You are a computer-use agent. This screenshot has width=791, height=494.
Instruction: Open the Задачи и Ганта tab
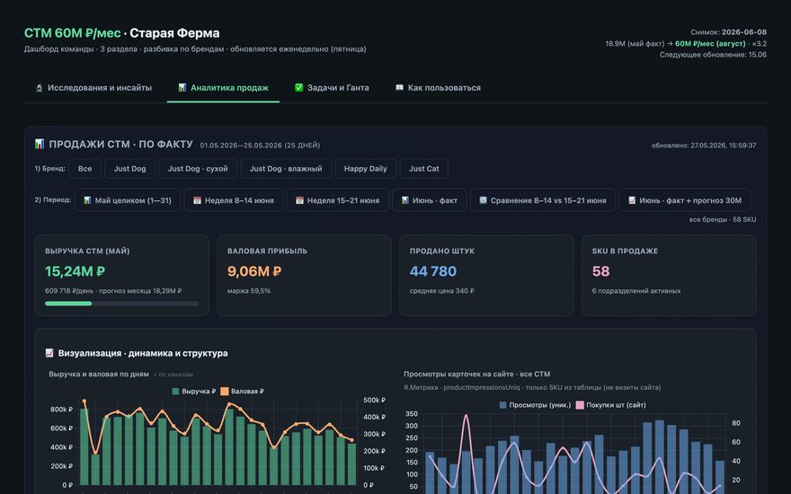click(x=332, y=88)
